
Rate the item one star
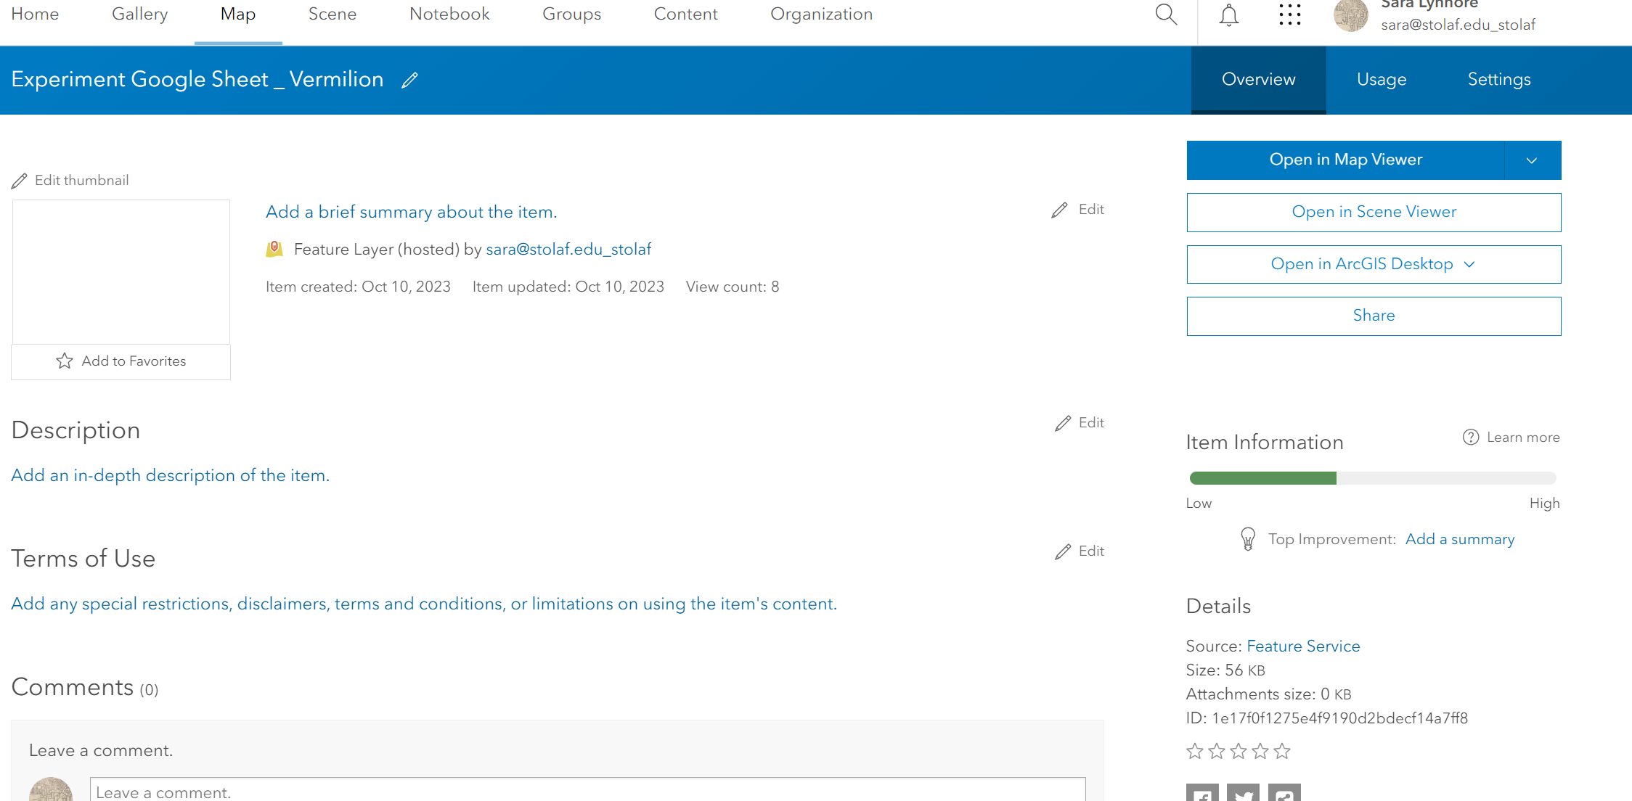(1195, 751)
